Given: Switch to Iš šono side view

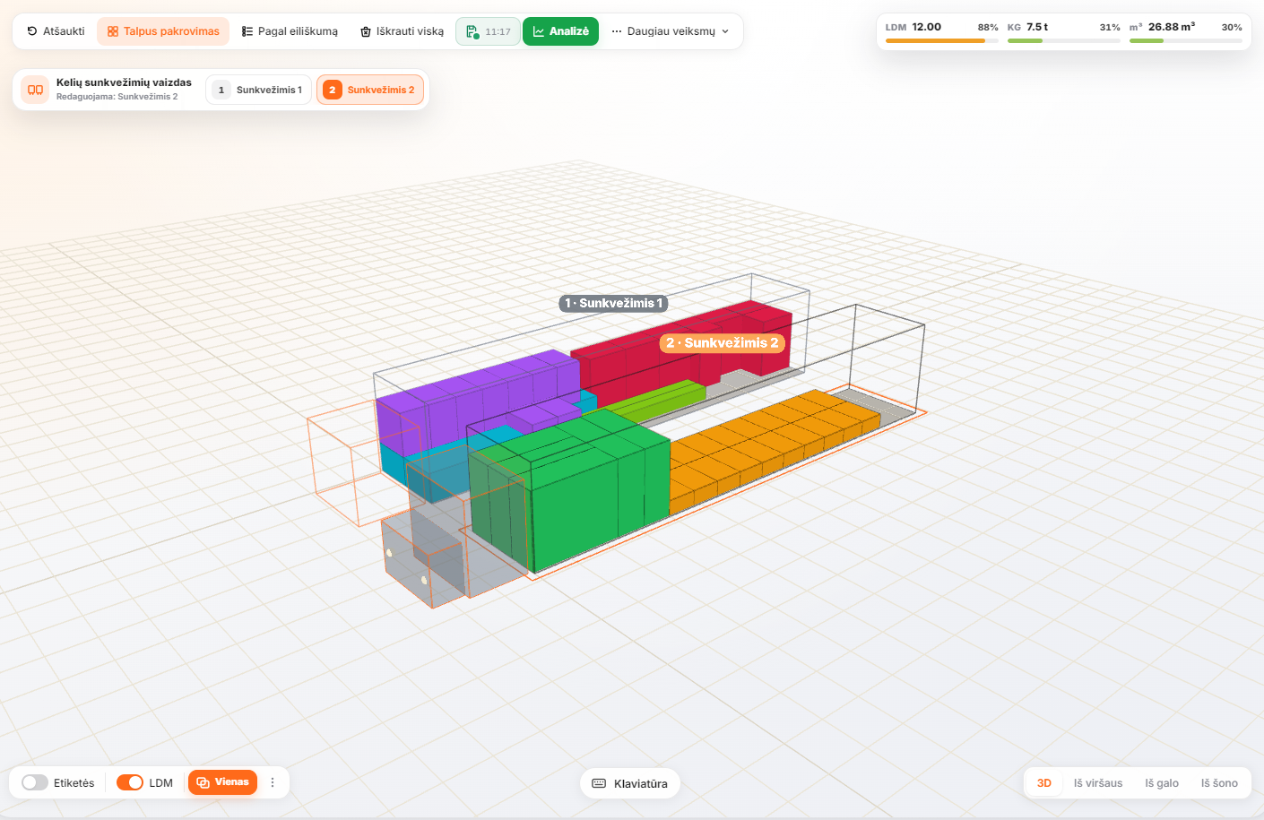Looking at the screenshot, I should 1219,783.
